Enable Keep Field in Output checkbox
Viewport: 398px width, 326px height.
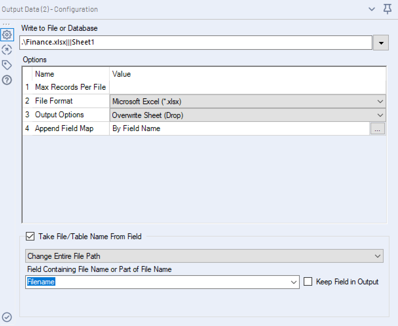(x=308, y=282)
